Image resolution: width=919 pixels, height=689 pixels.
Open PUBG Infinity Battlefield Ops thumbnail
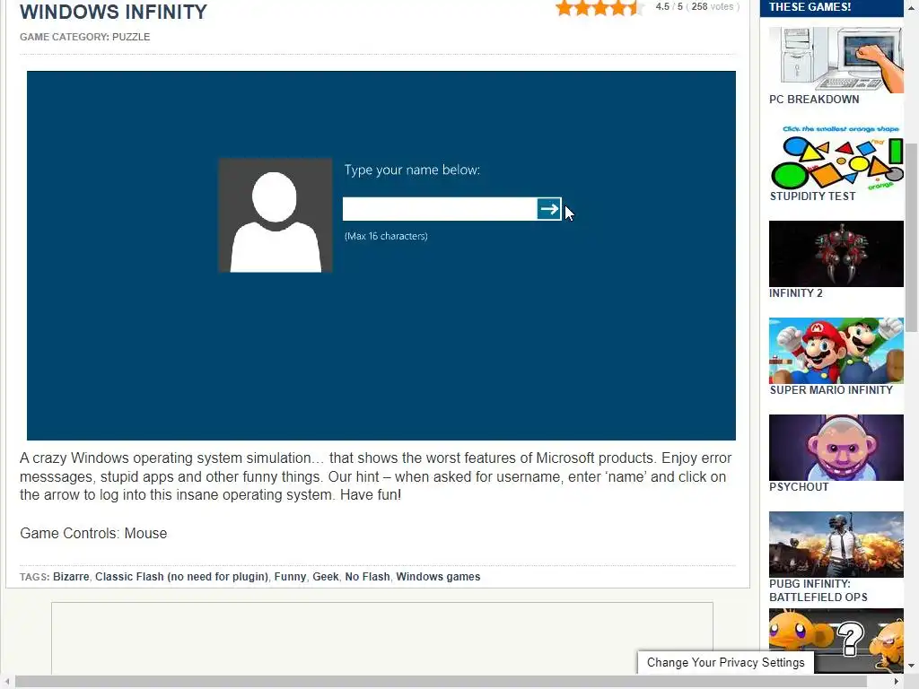point(836,545)
